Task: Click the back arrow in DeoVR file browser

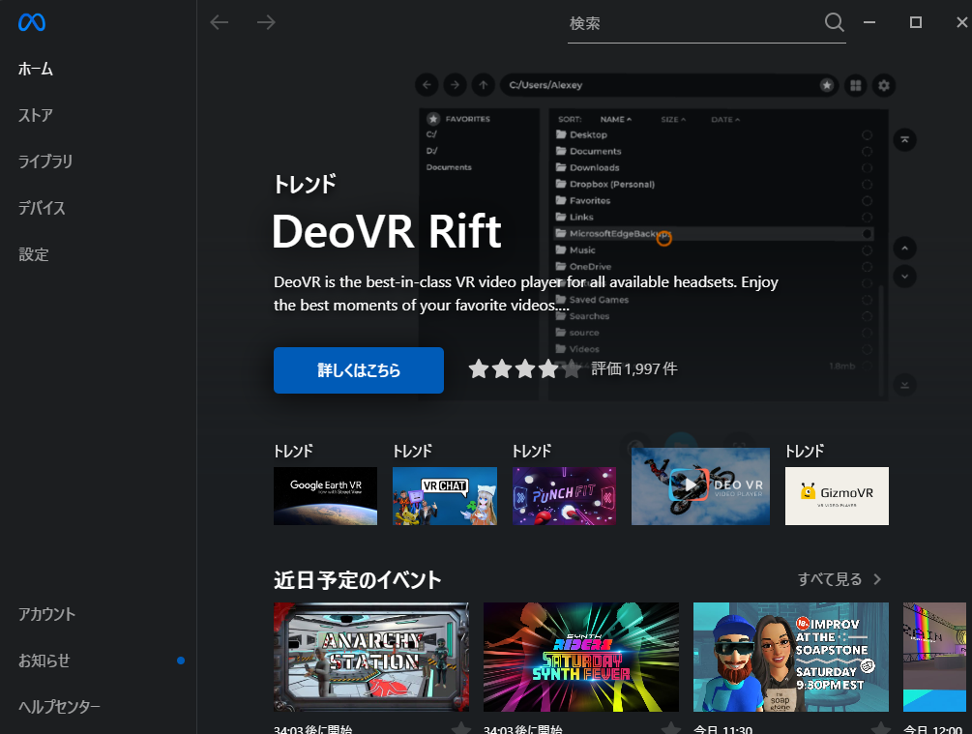Action: coord(427,85)
